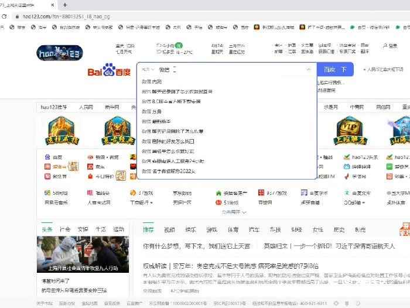Screen dimensions: 410x308
Task: Click the second lion game emblem
Action: 112,131
